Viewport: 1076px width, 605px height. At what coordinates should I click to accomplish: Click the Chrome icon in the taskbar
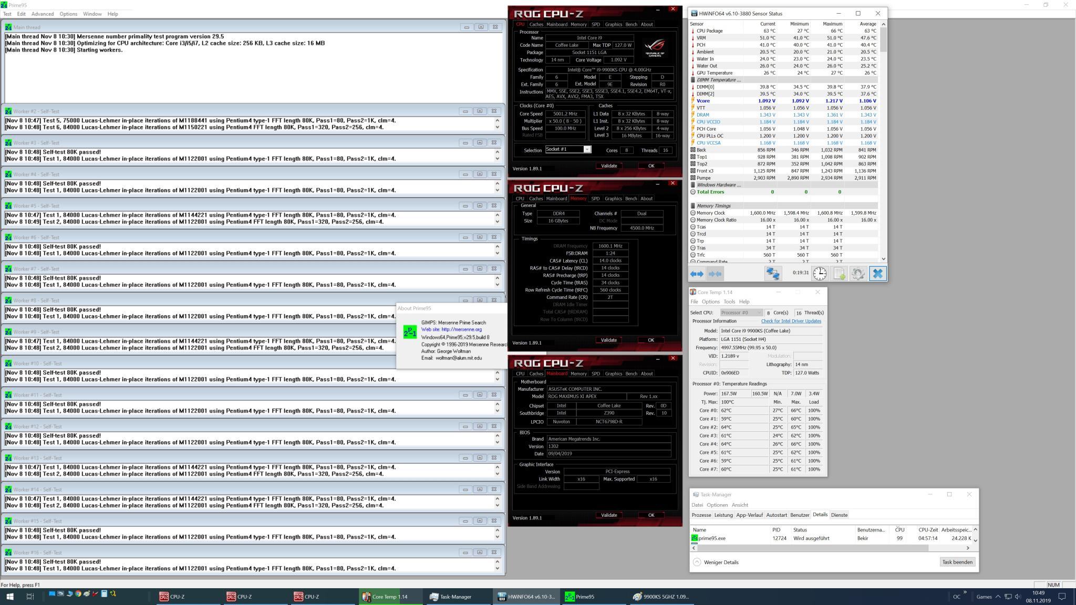(78, 594)
